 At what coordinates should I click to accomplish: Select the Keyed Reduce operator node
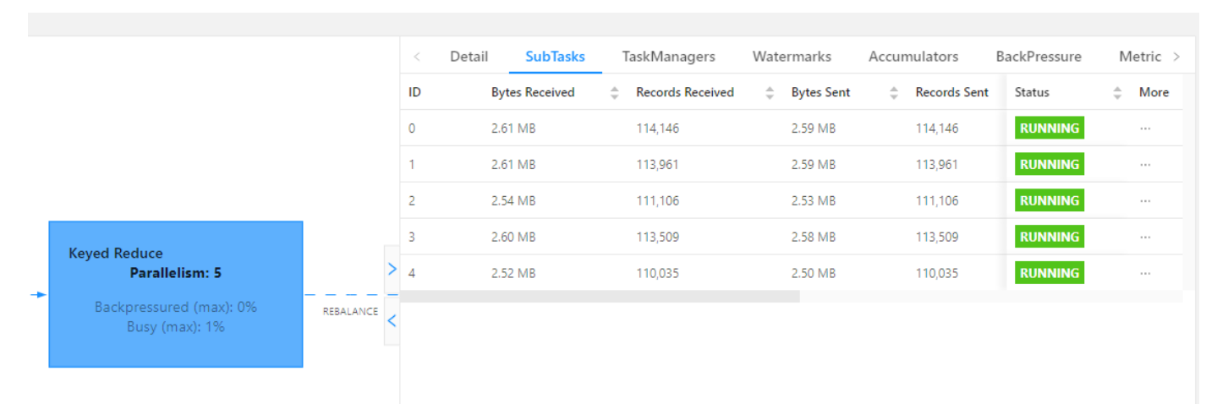pos(175,294)
